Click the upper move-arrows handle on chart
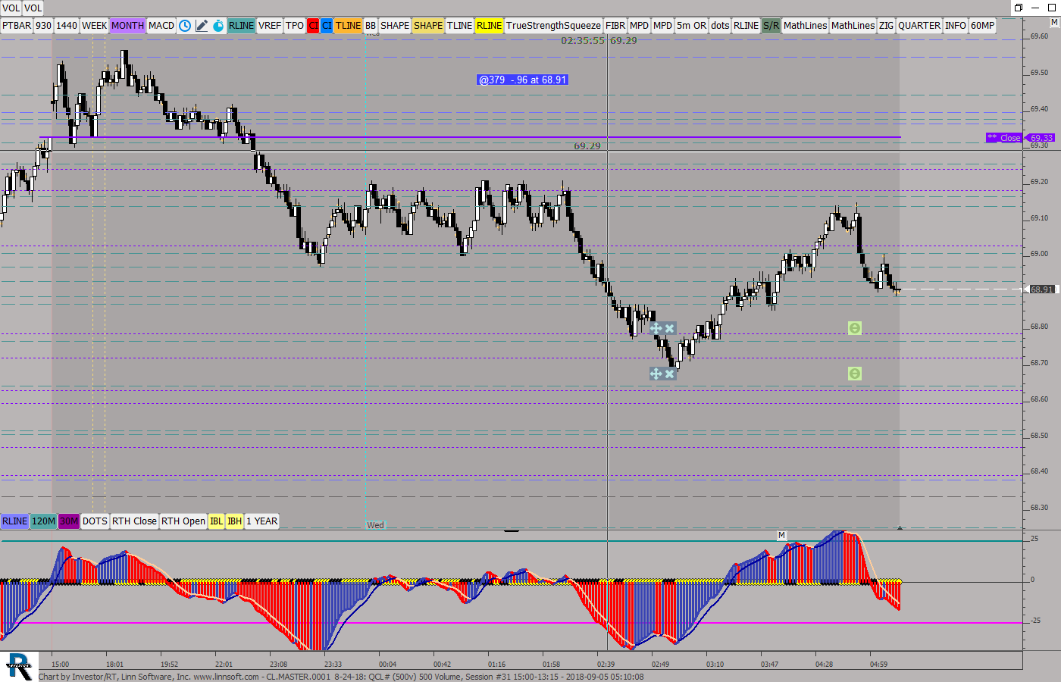This screenshot has height=682, width=1061. tap(656, 328)
